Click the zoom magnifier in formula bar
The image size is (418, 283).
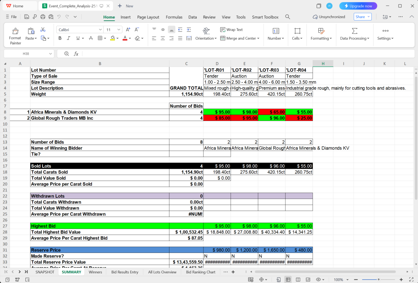[x=66, y=54]
